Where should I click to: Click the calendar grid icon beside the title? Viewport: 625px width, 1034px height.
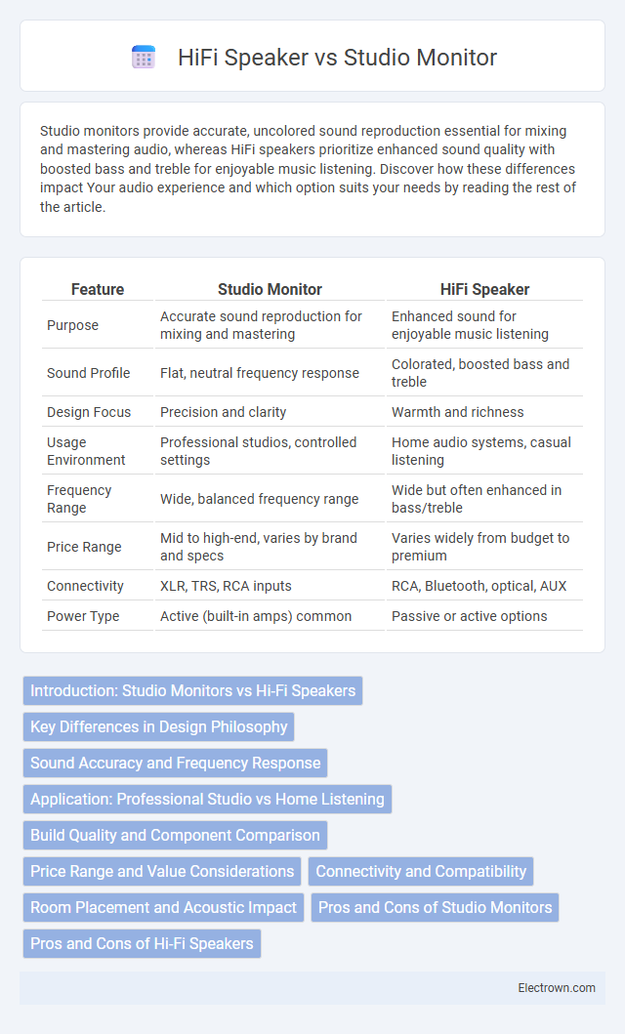pos(143,58)
